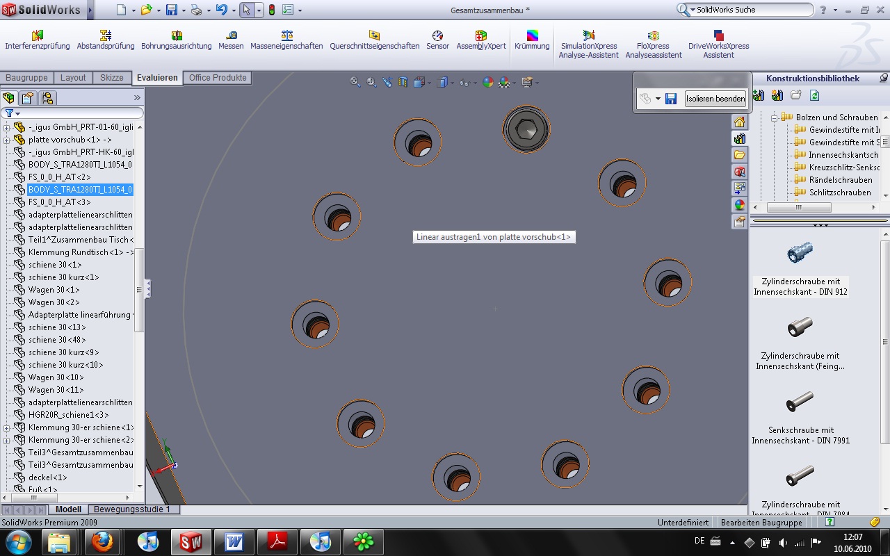Switch to the Skizze tab
Viewport: 890px width, 556px height.
[111, 78]
